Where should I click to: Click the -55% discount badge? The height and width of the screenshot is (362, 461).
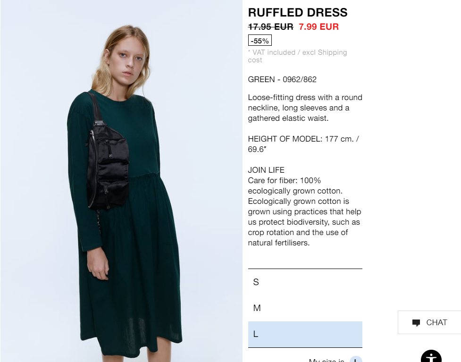[x=260, y=40]
